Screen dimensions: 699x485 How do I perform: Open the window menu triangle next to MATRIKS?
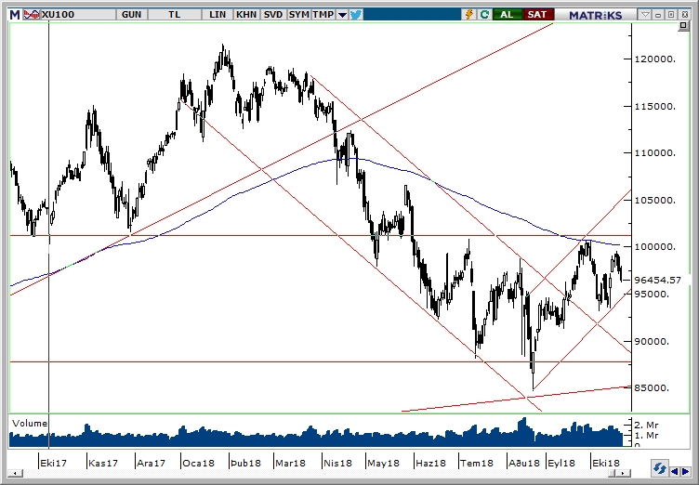tap(645, 15)
